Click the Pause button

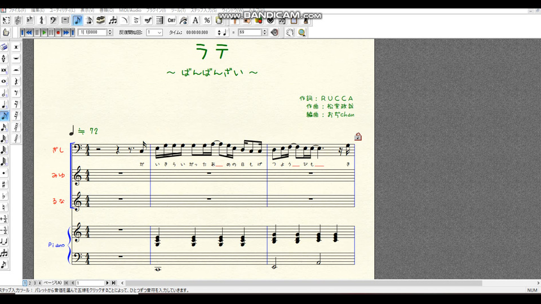pos(51,33)
